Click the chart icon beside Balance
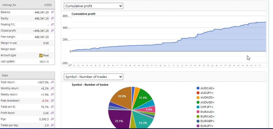Viewport: 273px width, 129px height. (52, 12)
